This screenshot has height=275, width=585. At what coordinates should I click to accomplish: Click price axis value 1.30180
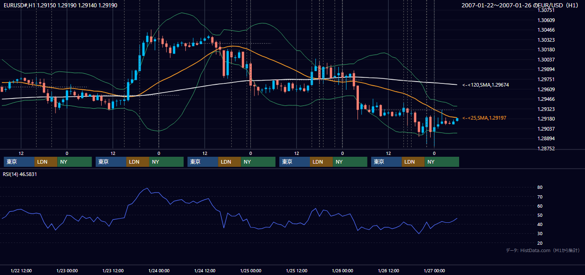[547, 49]
